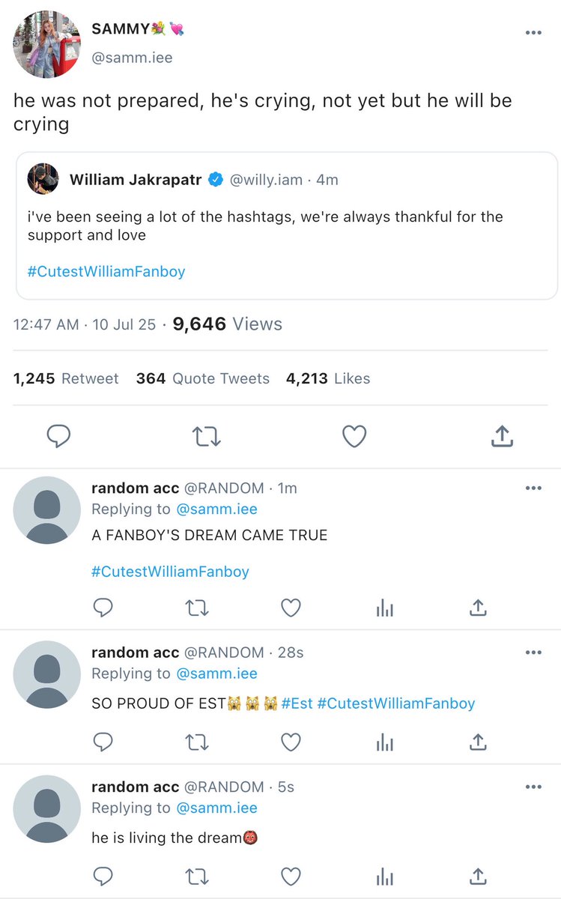Like the 'he is living the dream' reply
Viewport: 561px width, 899px height.
pyautogui.click(x=291, y=876)
